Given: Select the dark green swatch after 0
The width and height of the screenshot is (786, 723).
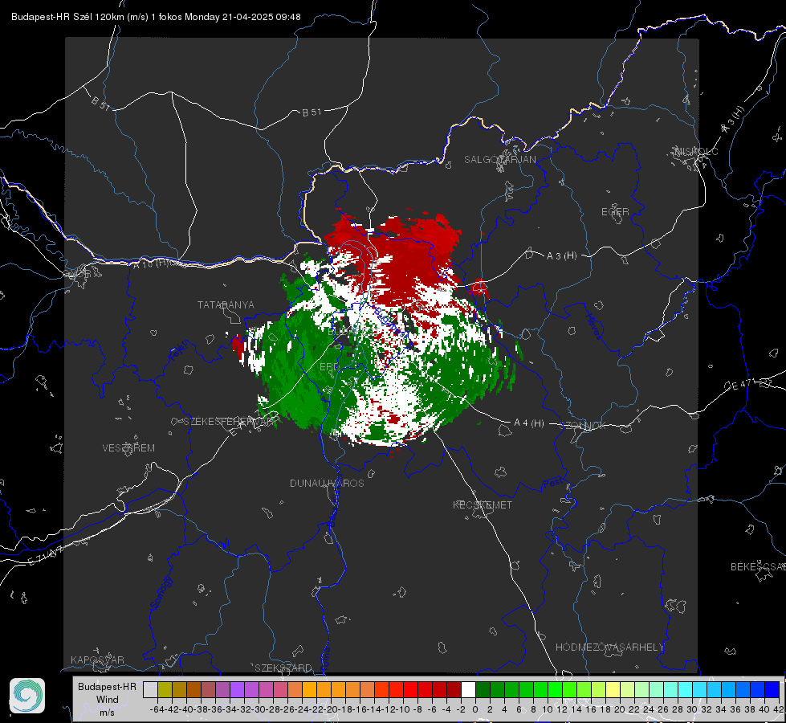Looking at the screenshot, I should (483, 689).
